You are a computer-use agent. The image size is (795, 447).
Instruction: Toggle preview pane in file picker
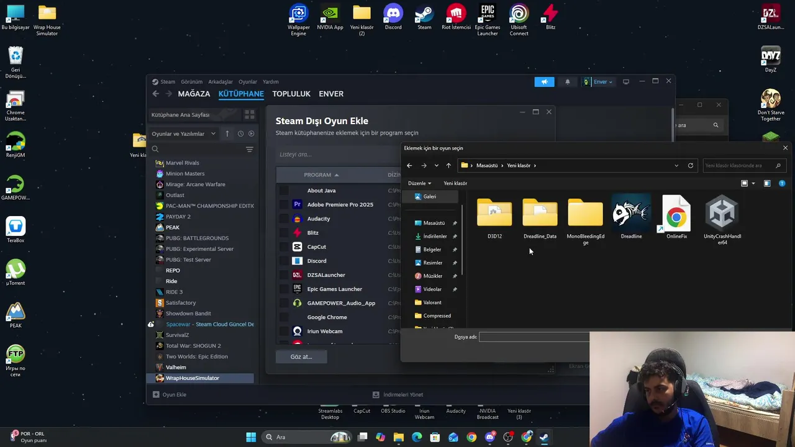[767, 183]
